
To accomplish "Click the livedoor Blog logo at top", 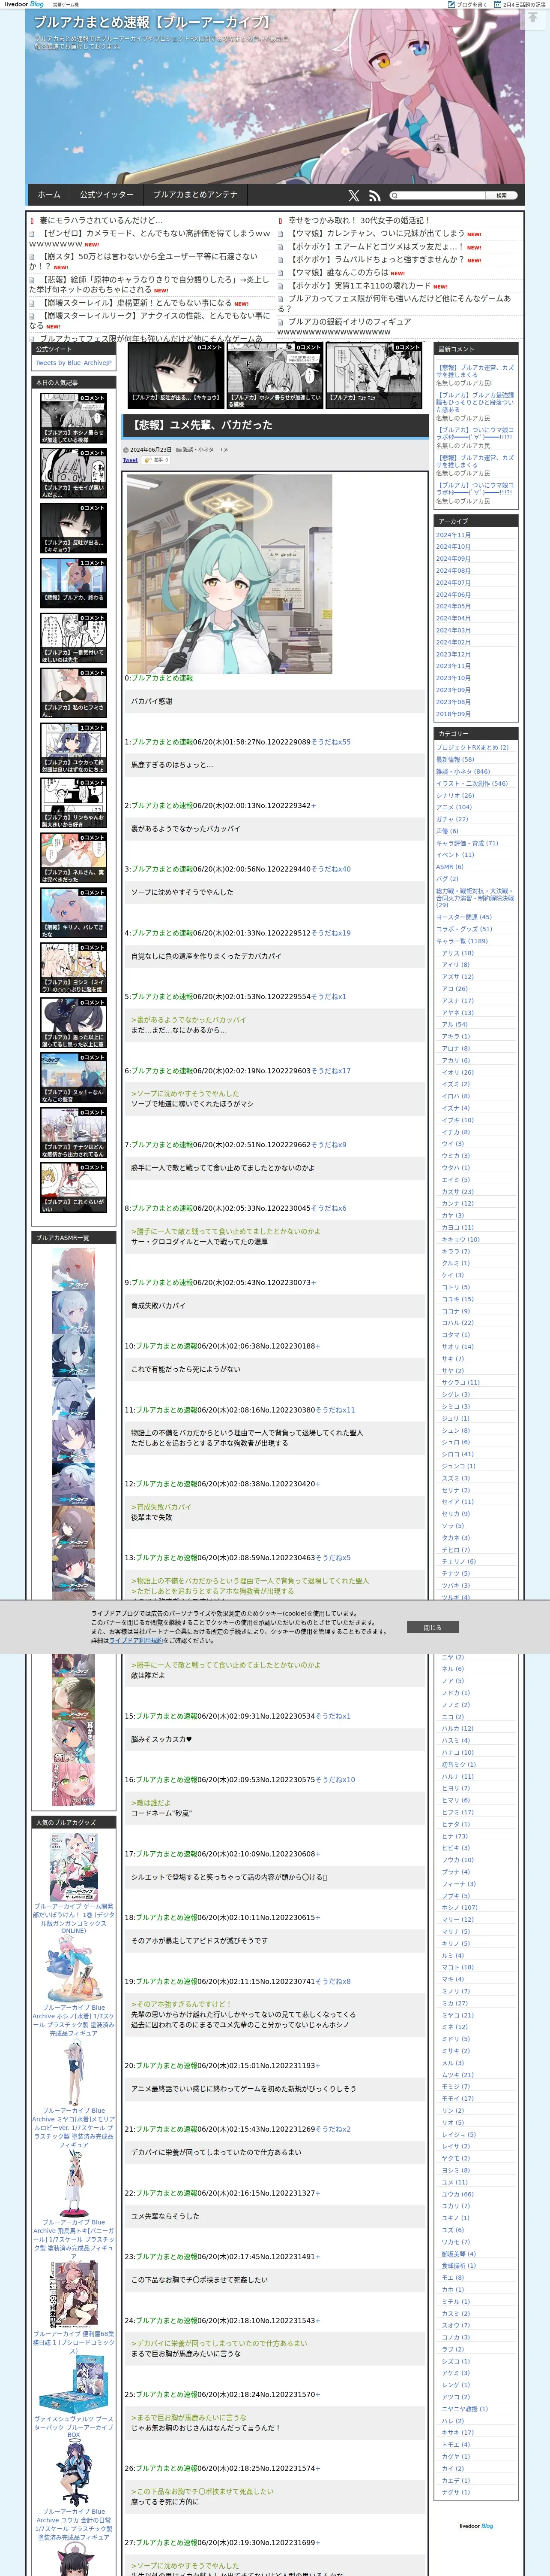I will (x=24, y=4).
